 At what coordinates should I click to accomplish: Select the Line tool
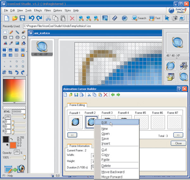(17, 32)
